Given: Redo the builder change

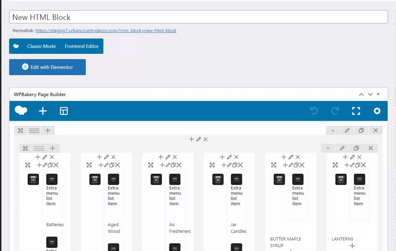Looking at the screenshot, I should pos(335,110).
